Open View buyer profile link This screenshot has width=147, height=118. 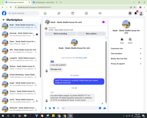(x=81, y=58)
